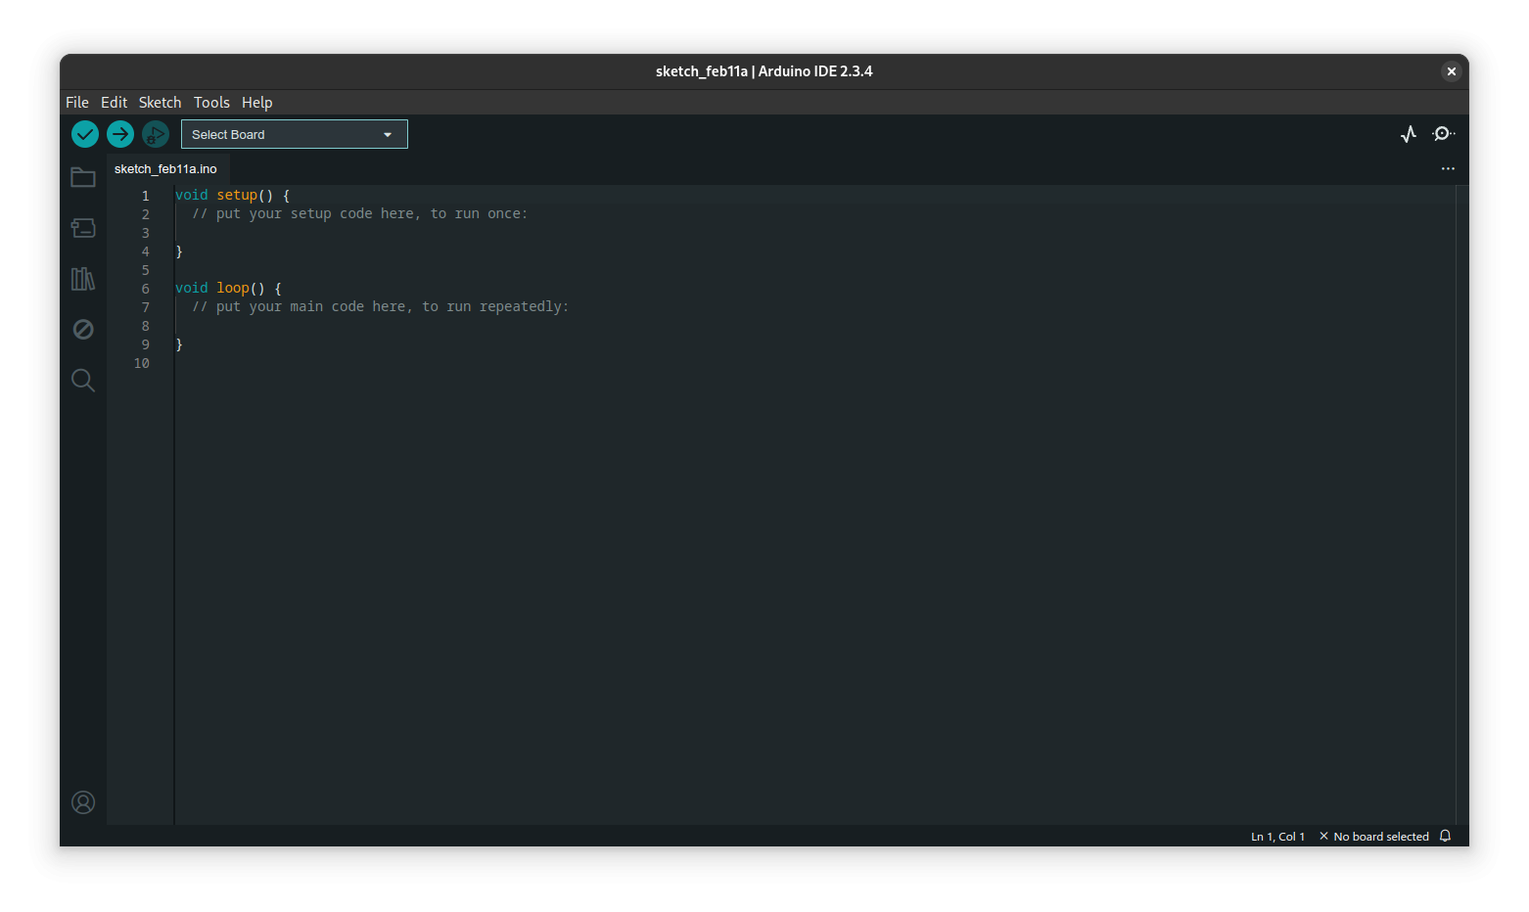Screen dimensions: 1529x912
Task: Open the Tools menu
Action: (x=211, y=102)
